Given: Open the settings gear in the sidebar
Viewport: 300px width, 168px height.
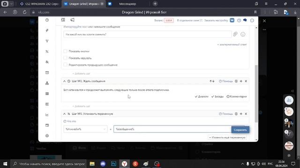Looking at the screenshot, I should [47, 136].
